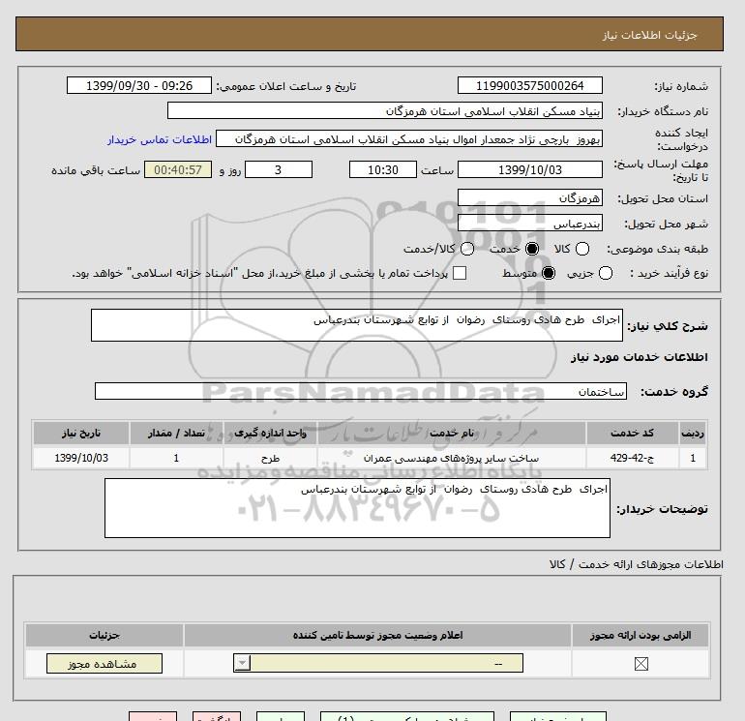Click the اطلاعات خدمات مورد نیاز heading
The image size is (745, 721).
(x=639, y=357)
